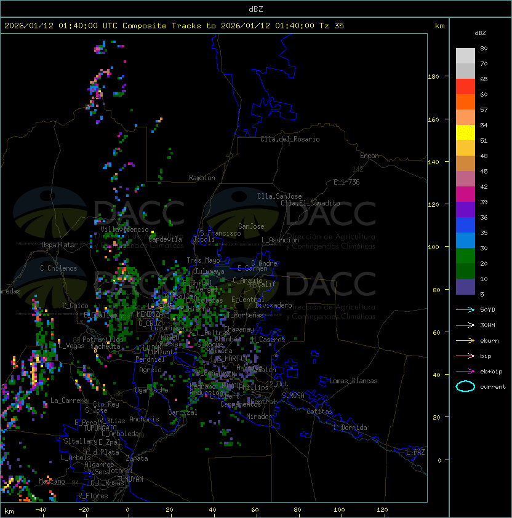512x518 pixels.
Task: Click the L_PAZ place label
Action: point(415,452)
